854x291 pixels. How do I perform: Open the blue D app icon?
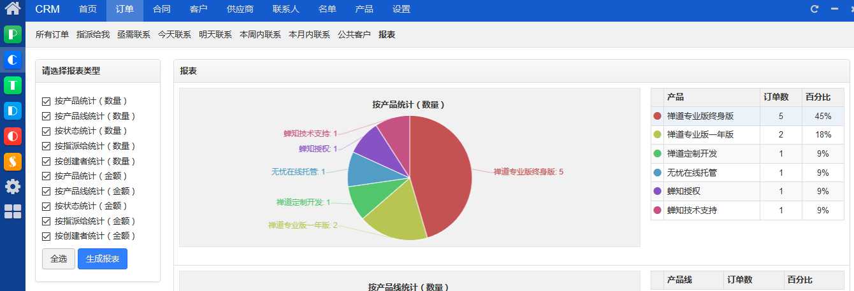coord(13,110)
